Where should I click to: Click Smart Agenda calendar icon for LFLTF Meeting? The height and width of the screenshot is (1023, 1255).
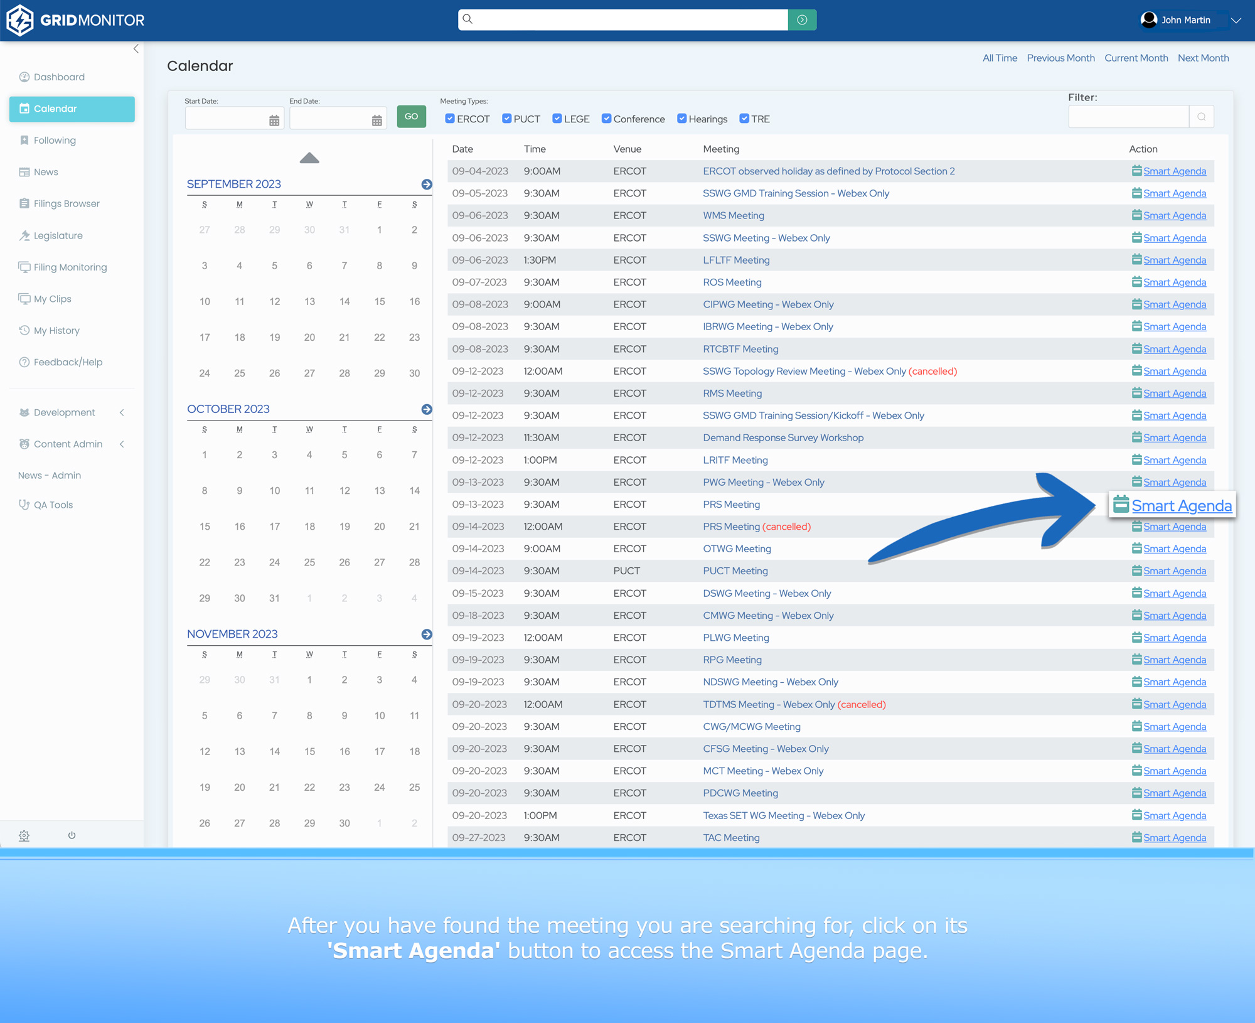pos(1136,259)
